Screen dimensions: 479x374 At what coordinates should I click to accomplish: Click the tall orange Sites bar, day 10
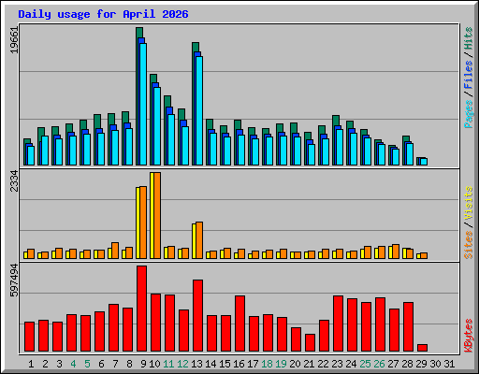157,215
